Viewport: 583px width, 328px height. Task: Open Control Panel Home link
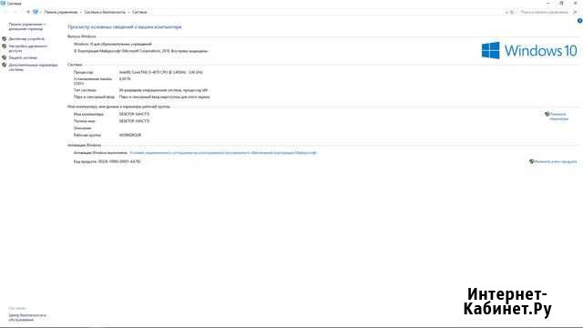click(x=26, y=26)
